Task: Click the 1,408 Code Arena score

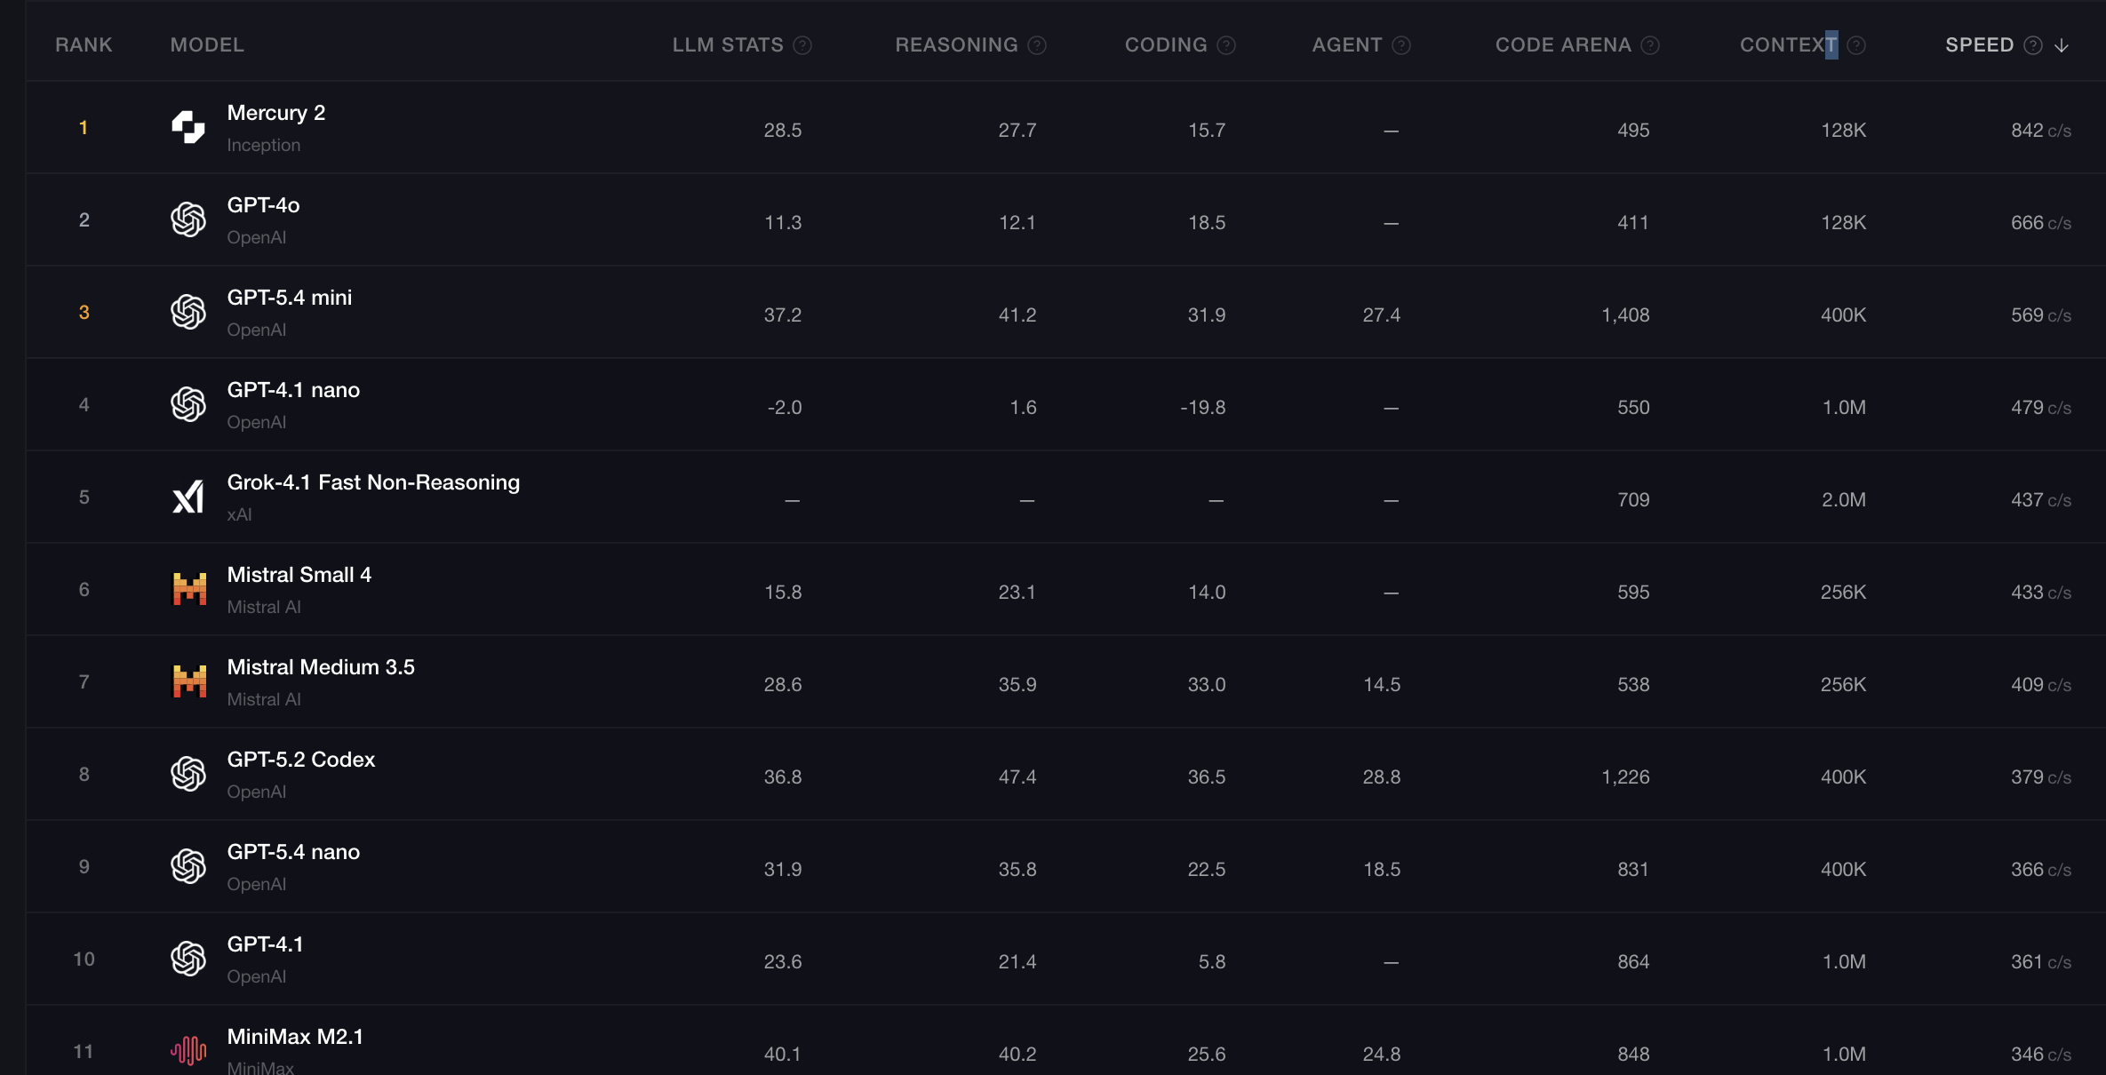Action: point(1625,315)
